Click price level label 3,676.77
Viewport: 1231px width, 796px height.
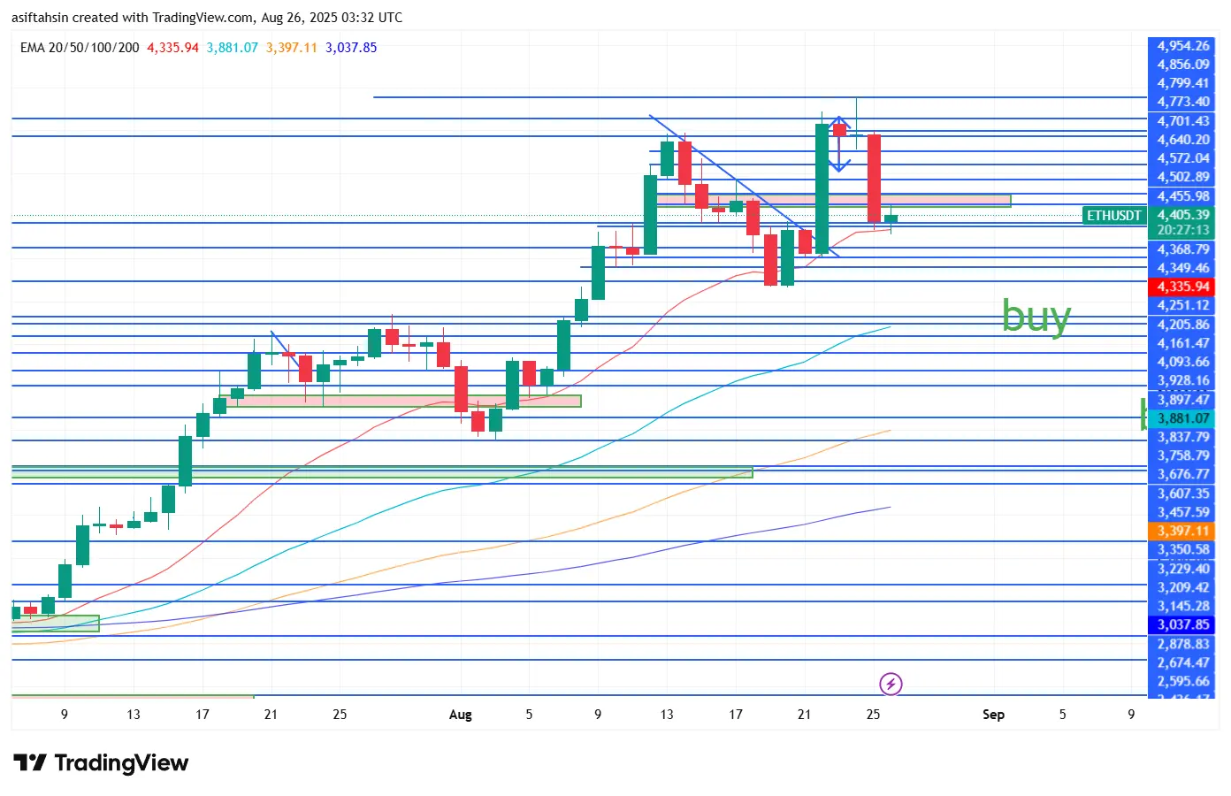click(1182, 475)
